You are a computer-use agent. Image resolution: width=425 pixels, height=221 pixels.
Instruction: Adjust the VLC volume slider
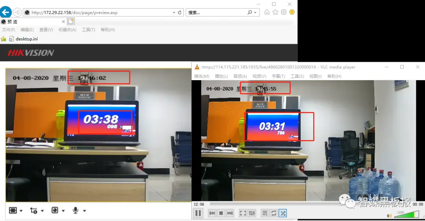pyautogui.click(x=406, y=214)
